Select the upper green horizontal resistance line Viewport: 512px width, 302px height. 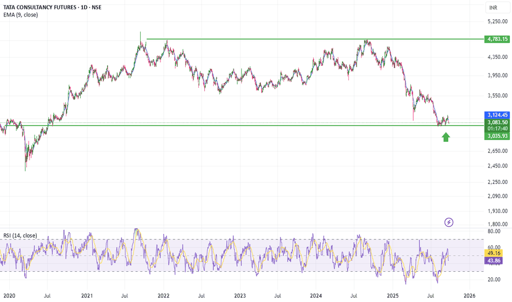pyautogui.click(x=315, y=39)
